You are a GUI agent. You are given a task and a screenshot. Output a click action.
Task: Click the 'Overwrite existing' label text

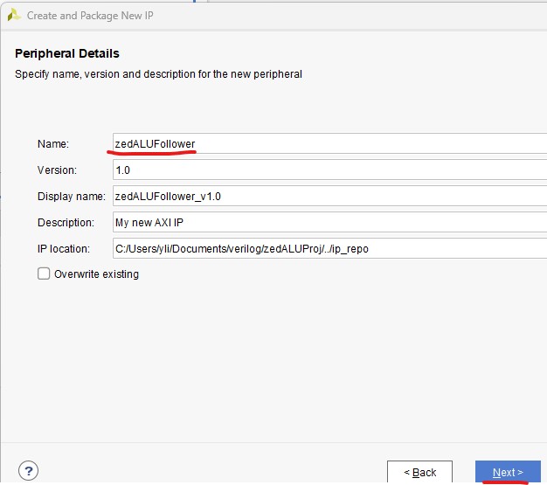96,274
